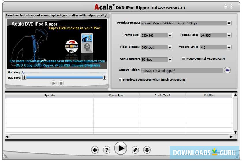Open Video Bitrate dropdown
Image resolution: width=242 pixels, height=162 pixels.
(170, 47)
